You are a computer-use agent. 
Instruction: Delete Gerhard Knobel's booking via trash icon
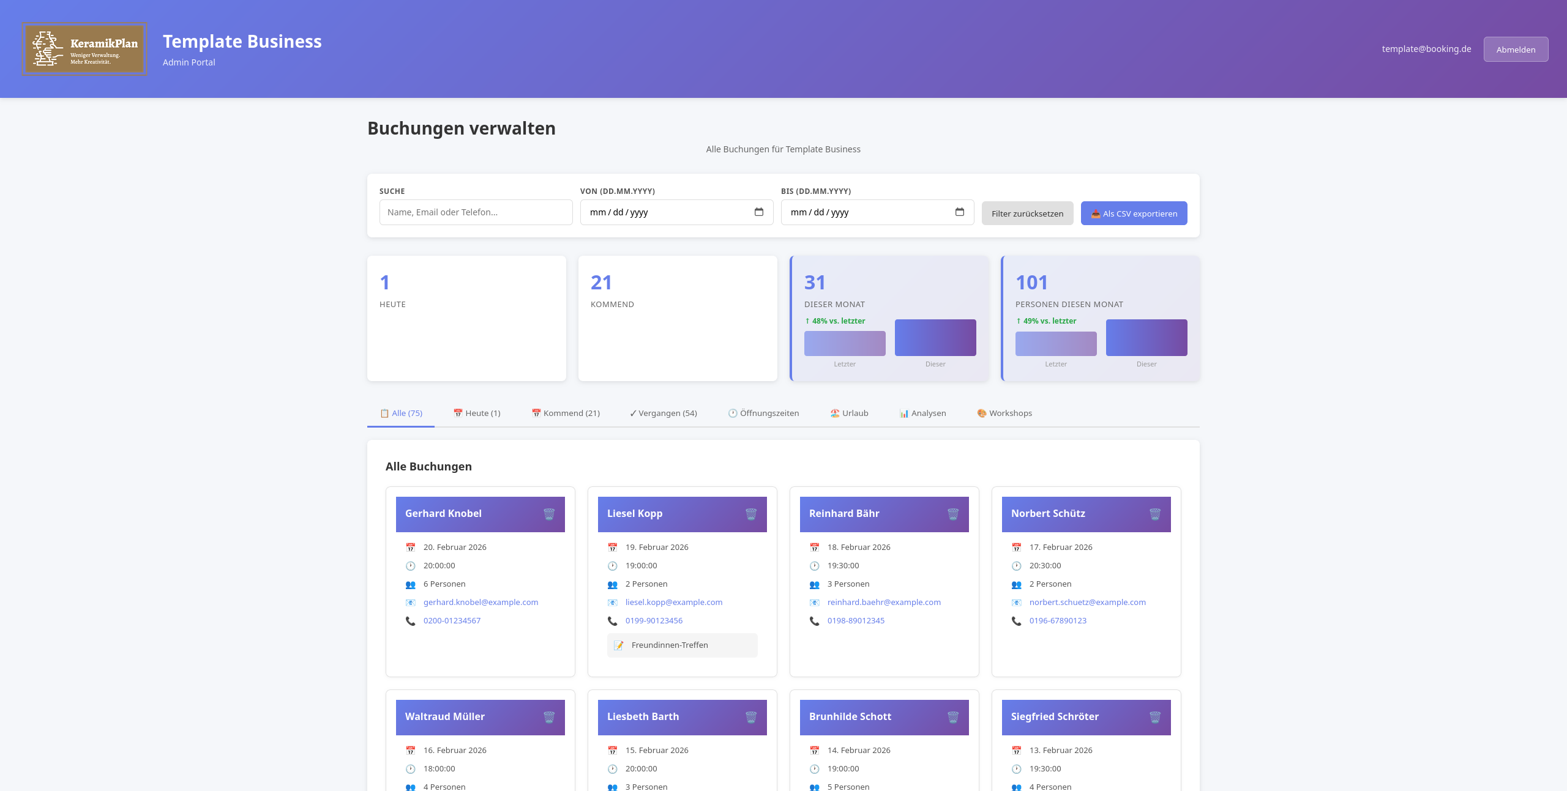pyautogui.click(x=549, y=514)
